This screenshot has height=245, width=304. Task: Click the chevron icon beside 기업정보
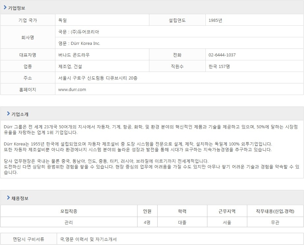5,8
